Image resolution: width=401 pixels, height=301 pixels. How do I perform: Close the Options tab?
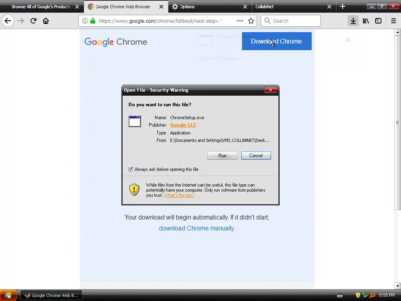[245, 7]
